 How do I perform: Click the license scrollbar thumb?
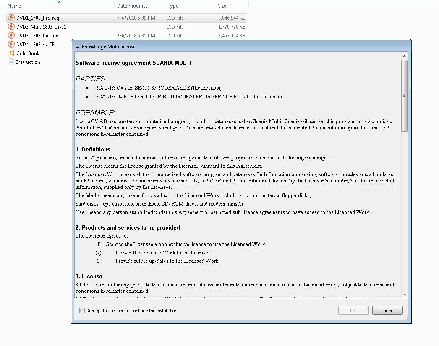[405, 95]
